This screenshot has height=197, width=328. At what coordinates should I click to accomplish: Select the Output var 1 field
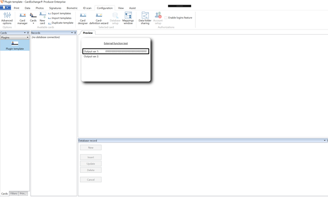coord(116,51)
